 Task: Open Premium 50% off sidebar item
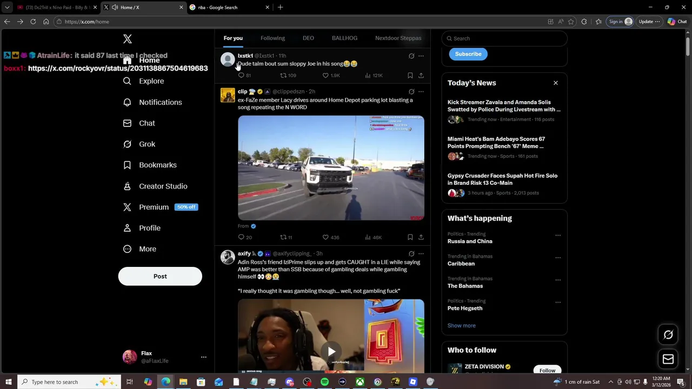161,207
